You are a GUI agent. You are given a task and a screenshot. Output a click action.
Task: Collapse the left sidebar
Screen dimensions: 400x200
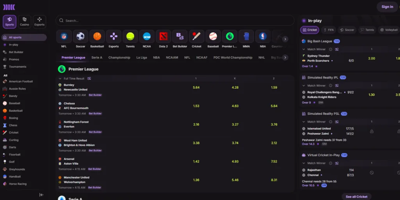[41, 195]
